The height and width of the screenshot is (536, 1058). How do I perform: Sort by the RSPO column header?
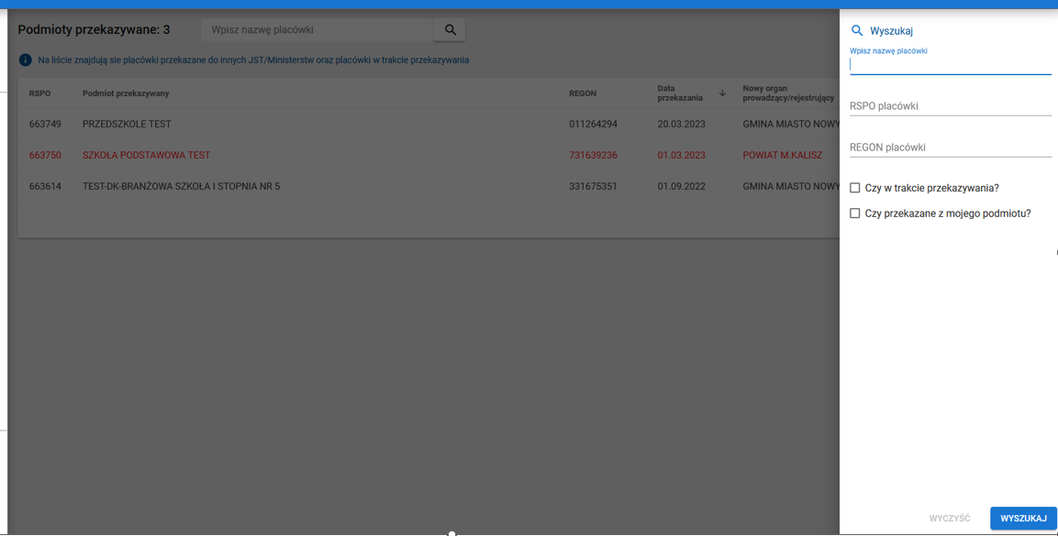click(39, 93)
